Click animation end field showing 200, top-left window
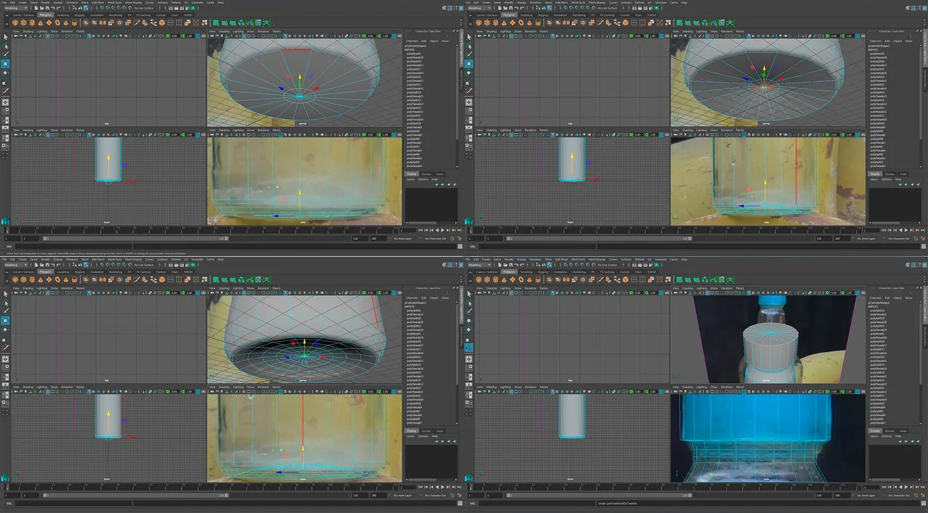Viewport: 928px width, 513px height. click(378, 238)
